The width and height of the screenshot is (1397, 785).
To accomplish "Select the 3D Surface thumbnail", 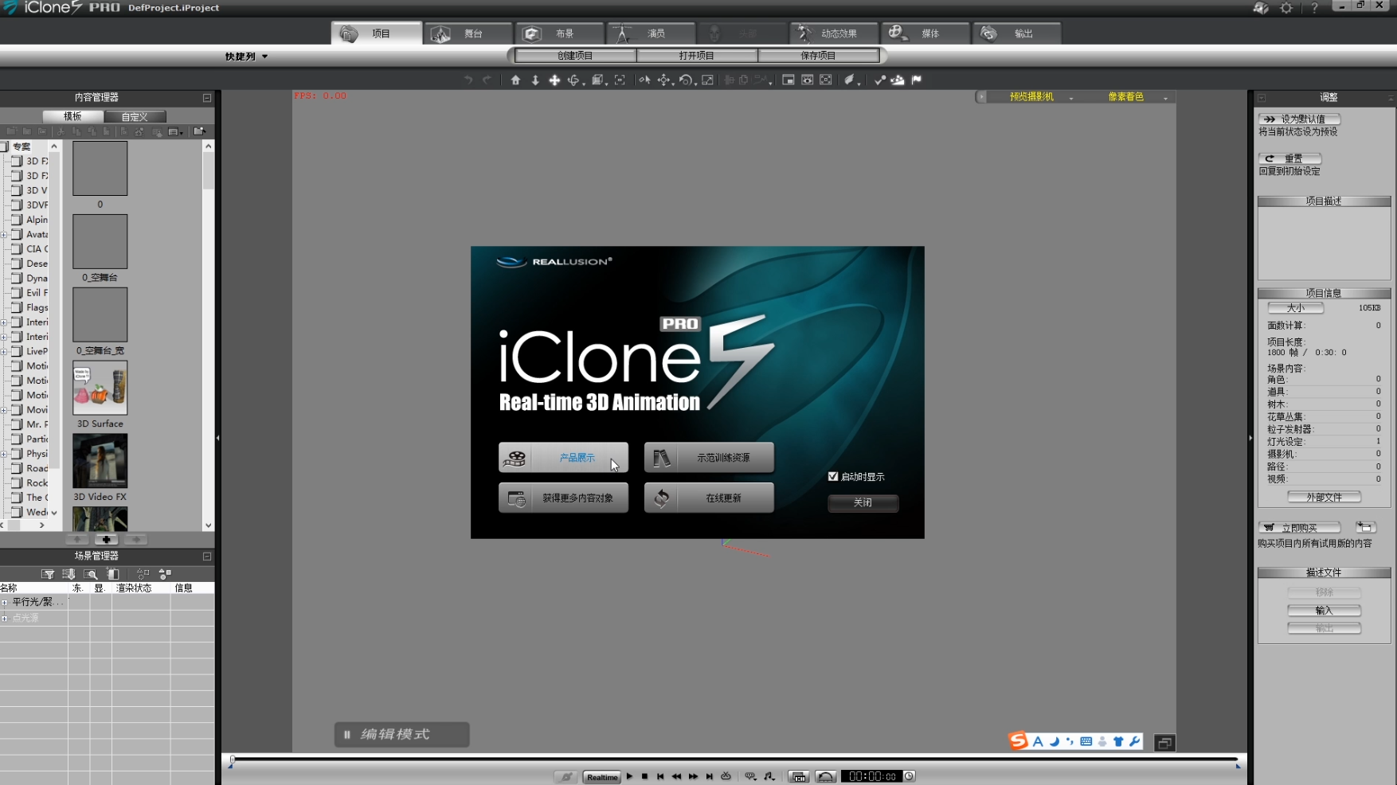I will [x=100, y=388].
